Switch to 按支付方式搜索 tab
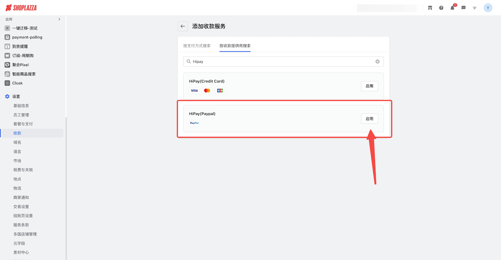The image size is (501, 260). pos(197,46)
